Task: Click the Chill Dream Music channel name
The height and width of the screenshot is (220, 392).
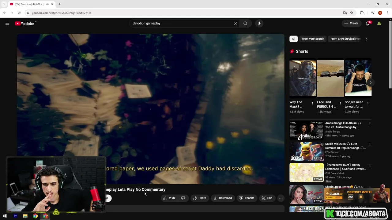Action: (335, 174)
